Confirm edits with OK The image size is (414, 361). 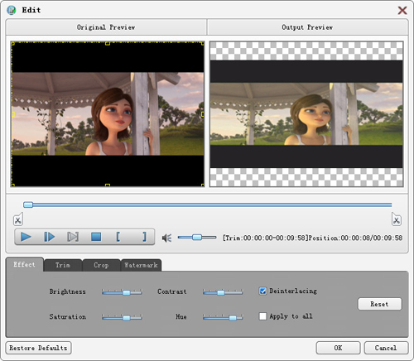[338, 348]
